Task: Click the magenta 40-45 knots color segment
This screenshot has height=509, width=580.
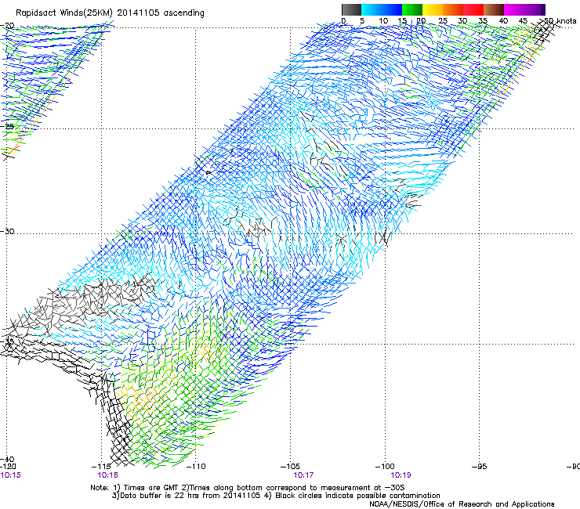Action: pyautogui.click(x=514, y=9)
